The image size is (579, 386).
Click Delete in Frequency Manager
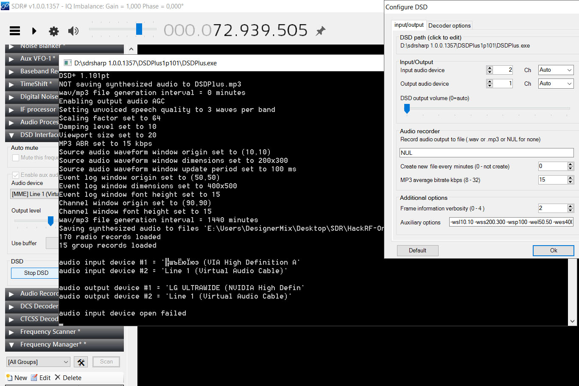pos(68,378)
